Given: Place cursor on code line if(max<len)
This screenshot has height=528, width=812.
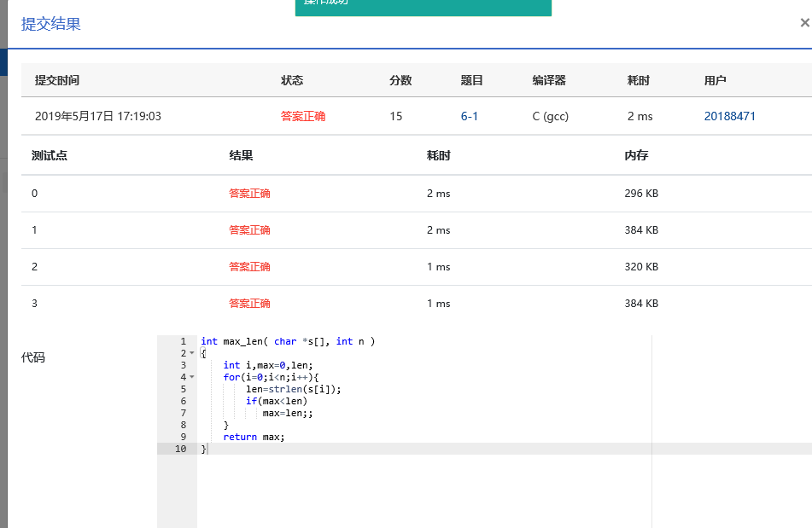Looking at the screenshot, I should coord(277,401).
